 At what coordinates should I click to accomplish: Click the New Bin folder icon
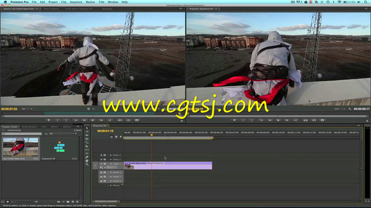68,202
